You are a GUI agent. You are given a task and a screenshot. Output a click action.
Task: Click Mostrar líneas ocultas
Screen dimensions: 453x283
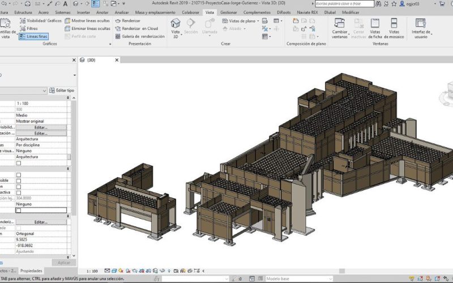(x=87, y=21)
